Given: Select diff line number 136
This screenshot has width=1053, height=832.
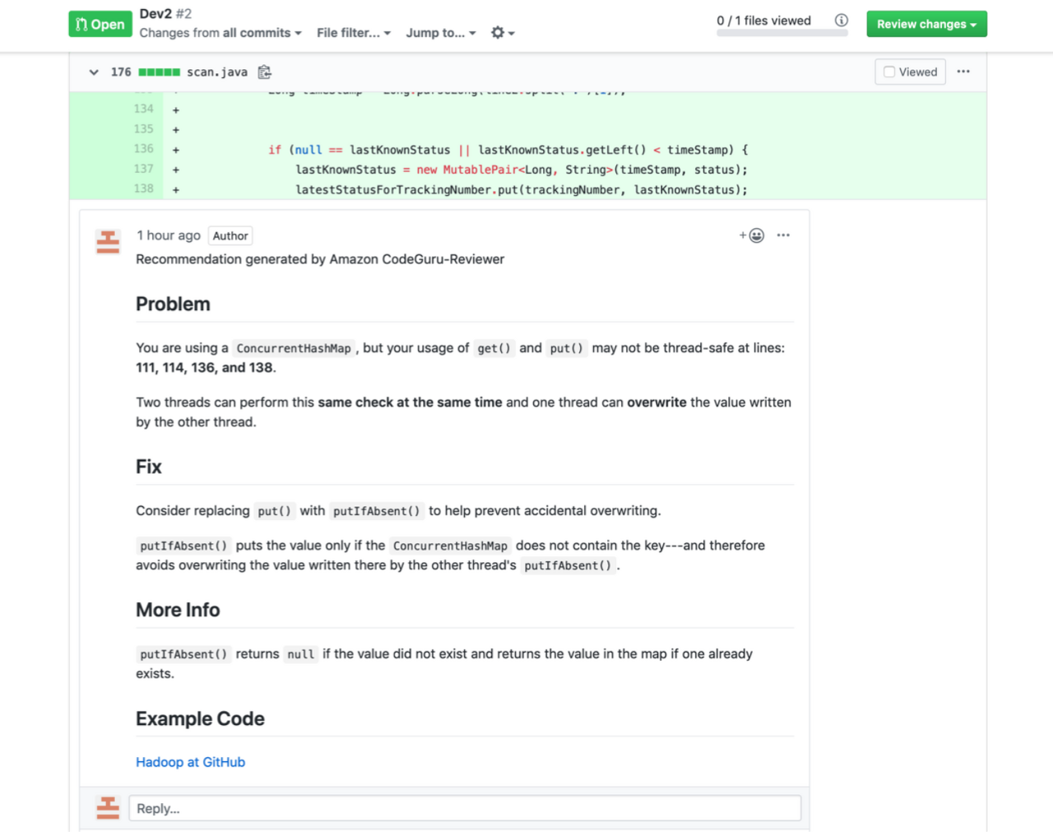Looking at the screenshot, I should 144,149.
